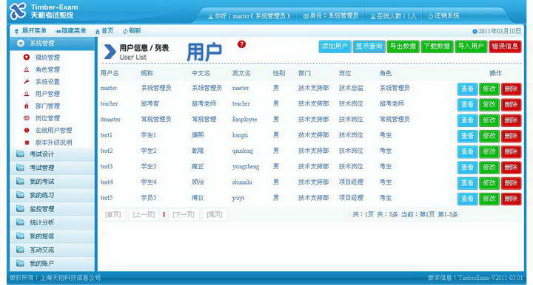The image size is (533, 285).
Task: Open 角色管理 in the sidebar
Action: pos(47,69)
